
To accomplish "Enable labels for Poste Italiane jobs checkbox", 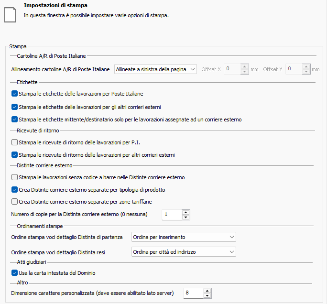I will pyautogui.click(x=14, y=94).
